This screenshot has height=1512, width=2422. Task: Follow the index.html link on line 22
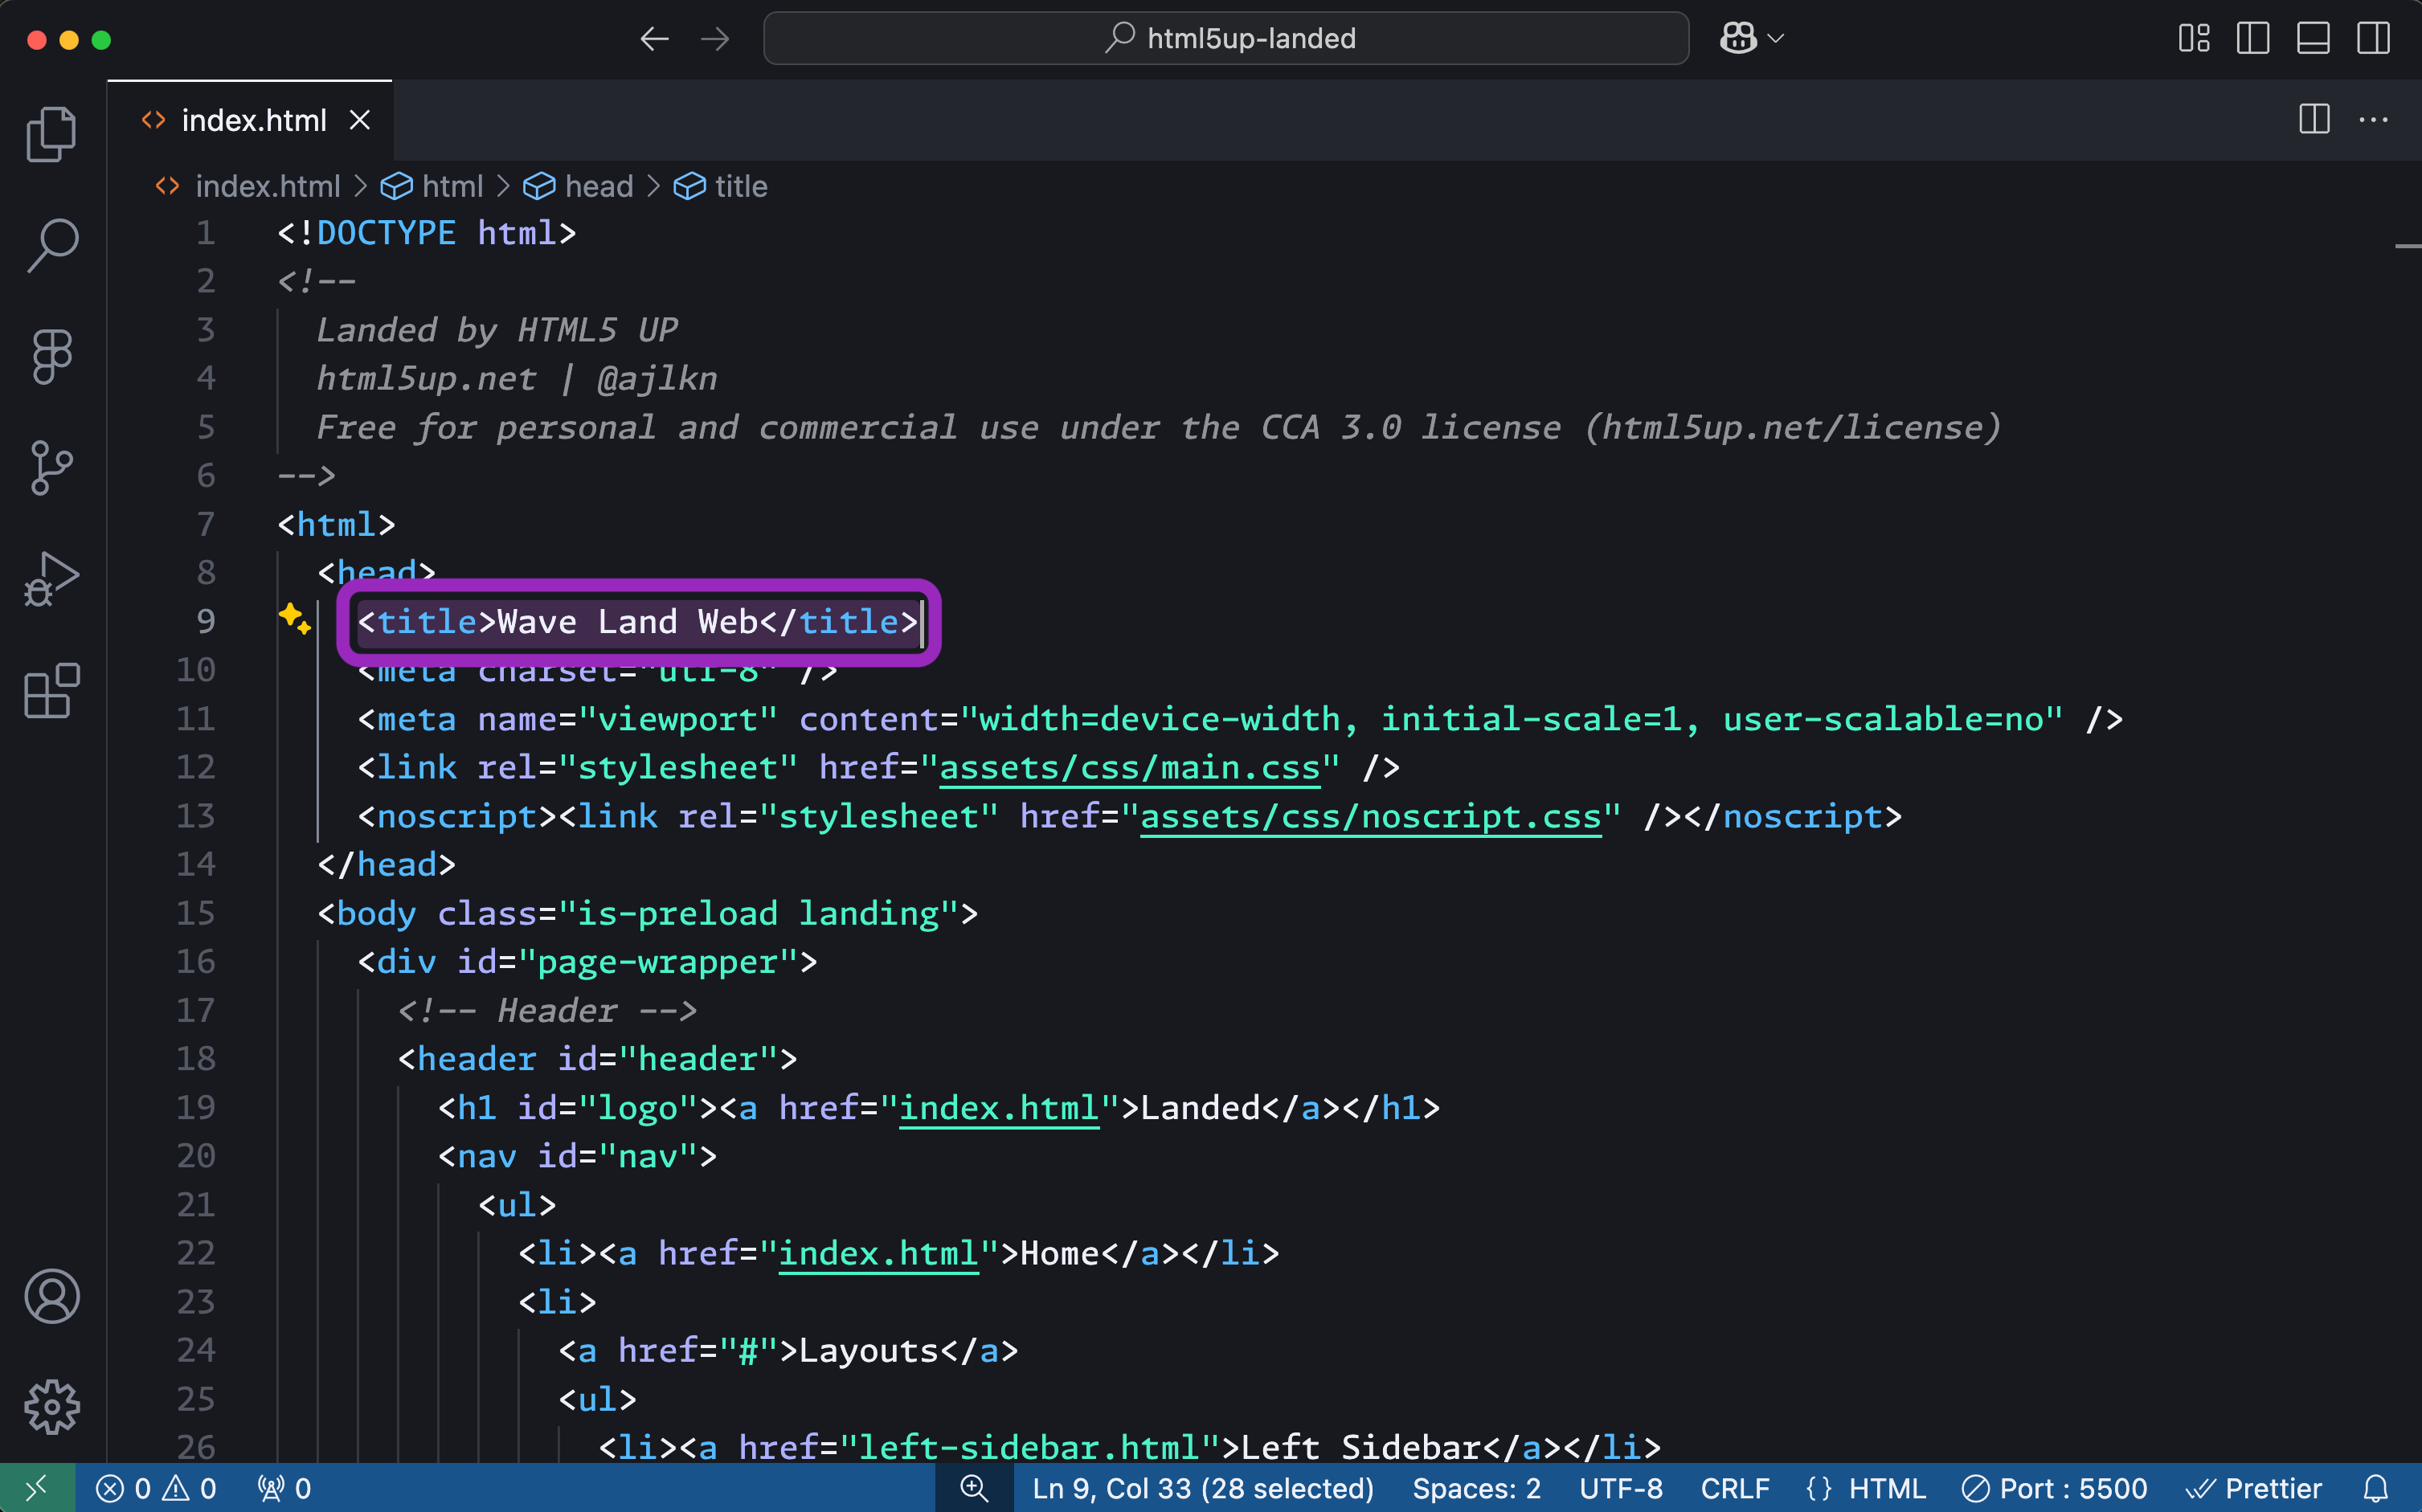pos(879,1253)
